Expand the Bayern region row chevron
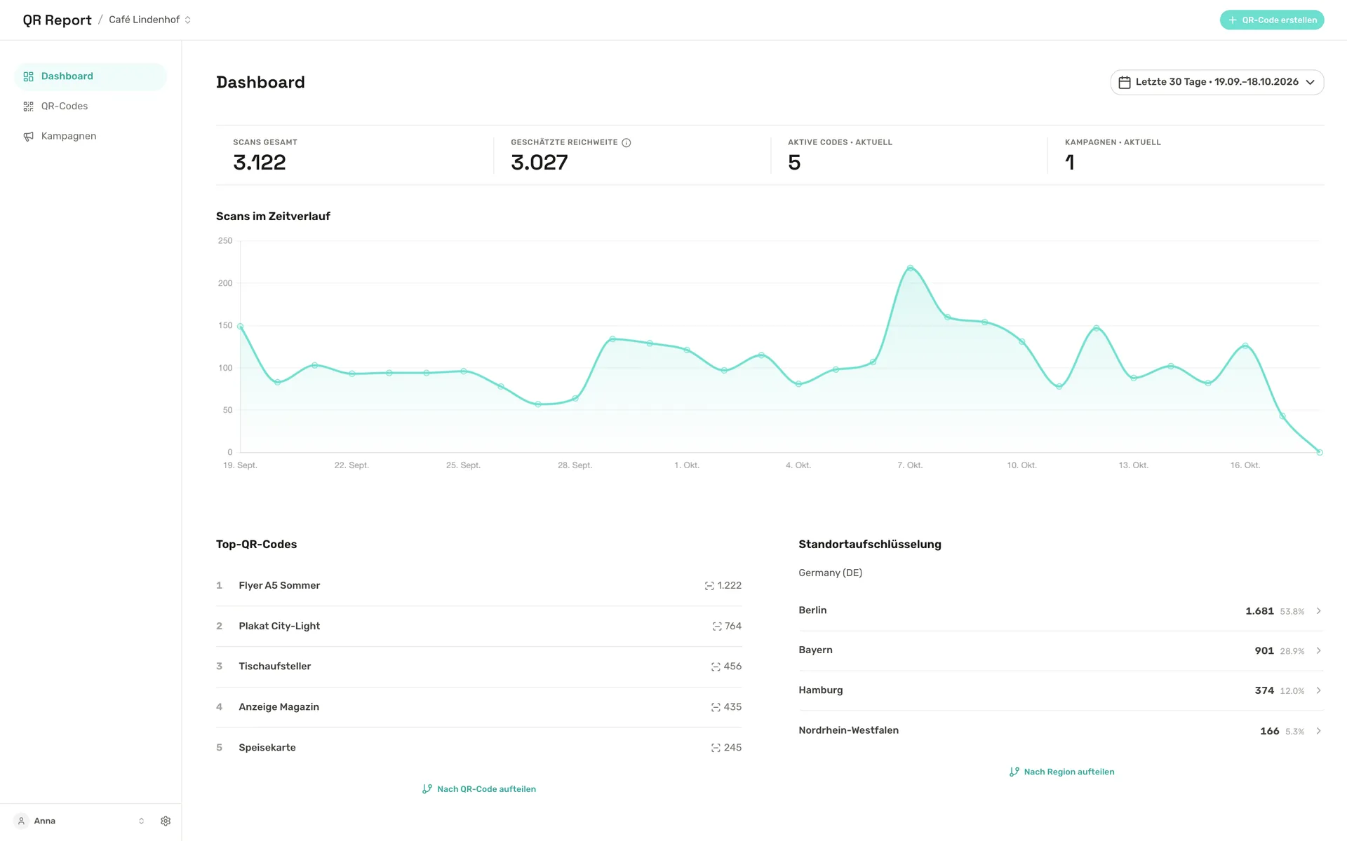This screenshot has height=841, width=1347. [1318, 651]
